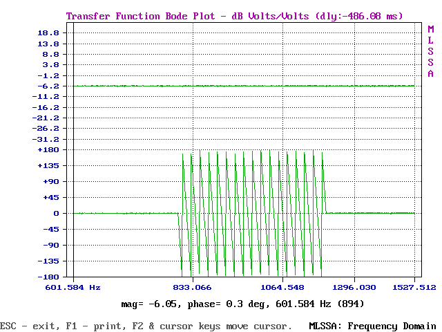Viewport: 442px width, 332px height.
Task: Click the 833.066 frequency label
Action: [192, 288]
